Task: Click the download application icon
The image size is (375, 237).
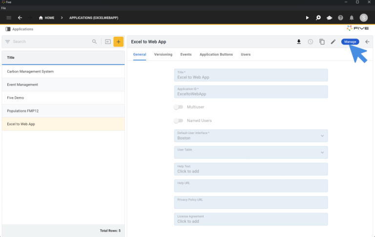Action: (299, 42)
